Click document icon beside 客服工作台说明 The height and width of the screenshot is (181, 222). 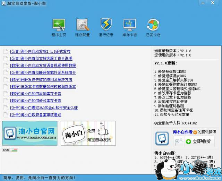tap(6, 59)
